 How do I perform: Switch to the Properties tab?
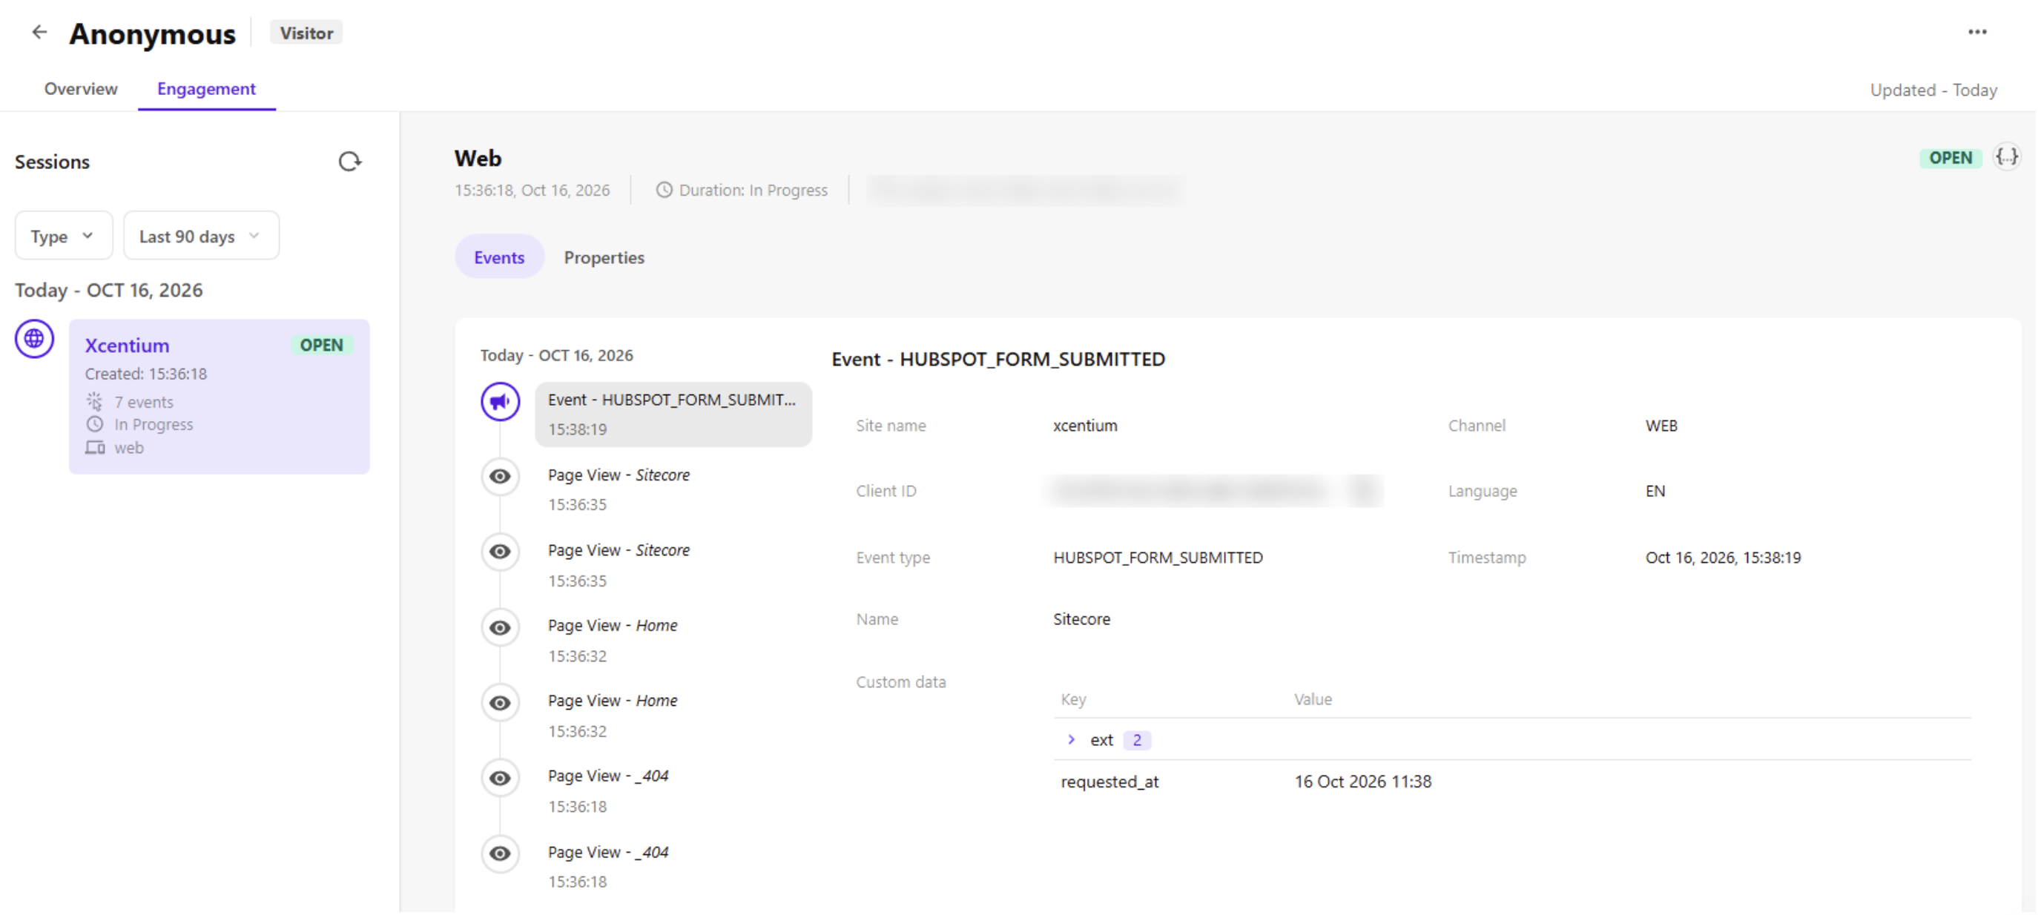coord(604,258)
